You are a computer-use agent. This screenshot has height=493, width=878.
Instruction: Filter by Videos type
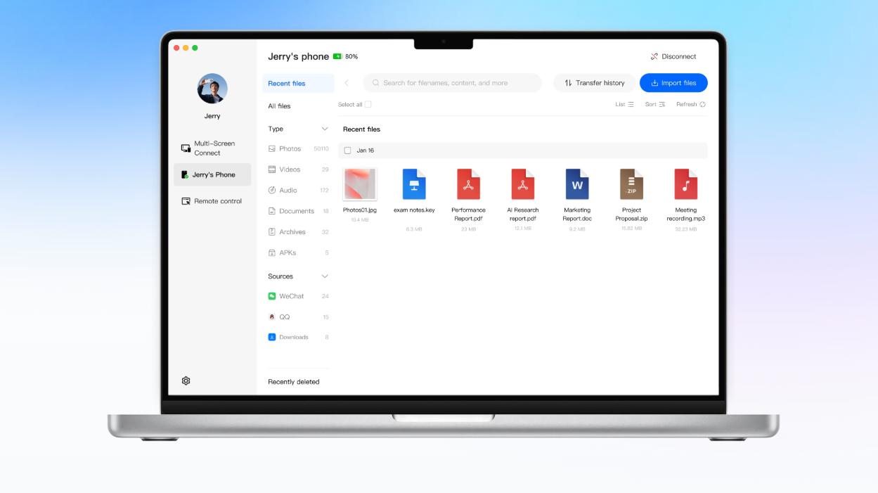point(298,169)
